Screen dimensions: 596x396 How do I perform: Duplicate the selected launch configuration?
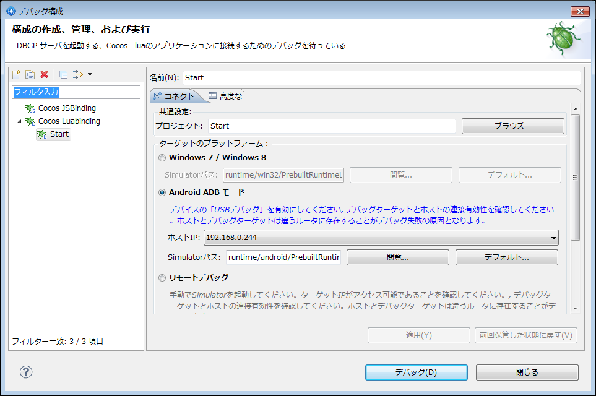click(28, 74)
